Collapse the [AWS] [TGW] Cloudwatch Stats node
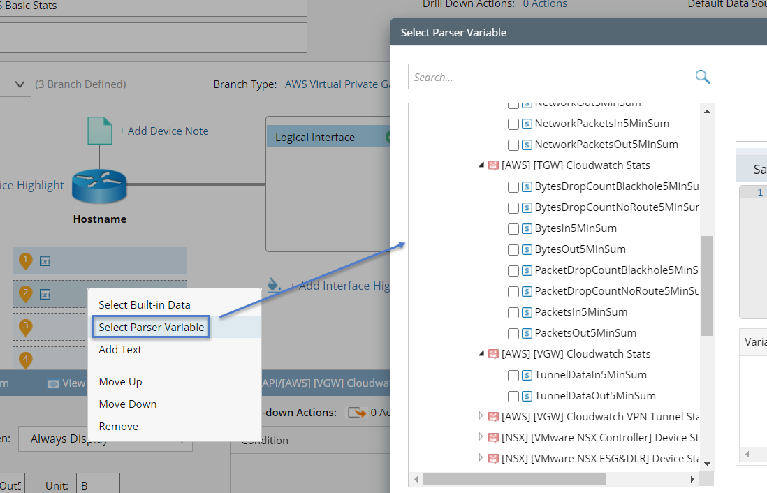 tap(481, 165)
